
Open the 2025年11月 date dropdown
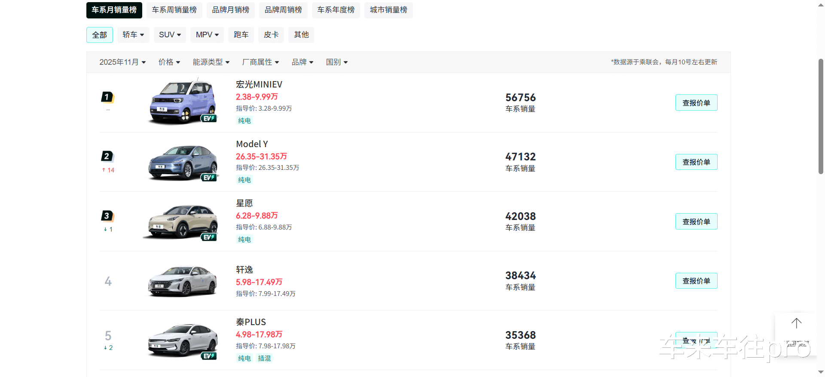(122, 62)
